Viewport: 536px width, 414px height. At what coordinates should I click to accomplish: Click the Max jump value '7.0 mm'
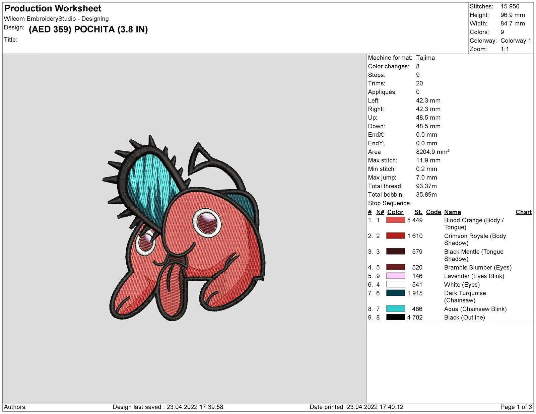coord(426,178)
